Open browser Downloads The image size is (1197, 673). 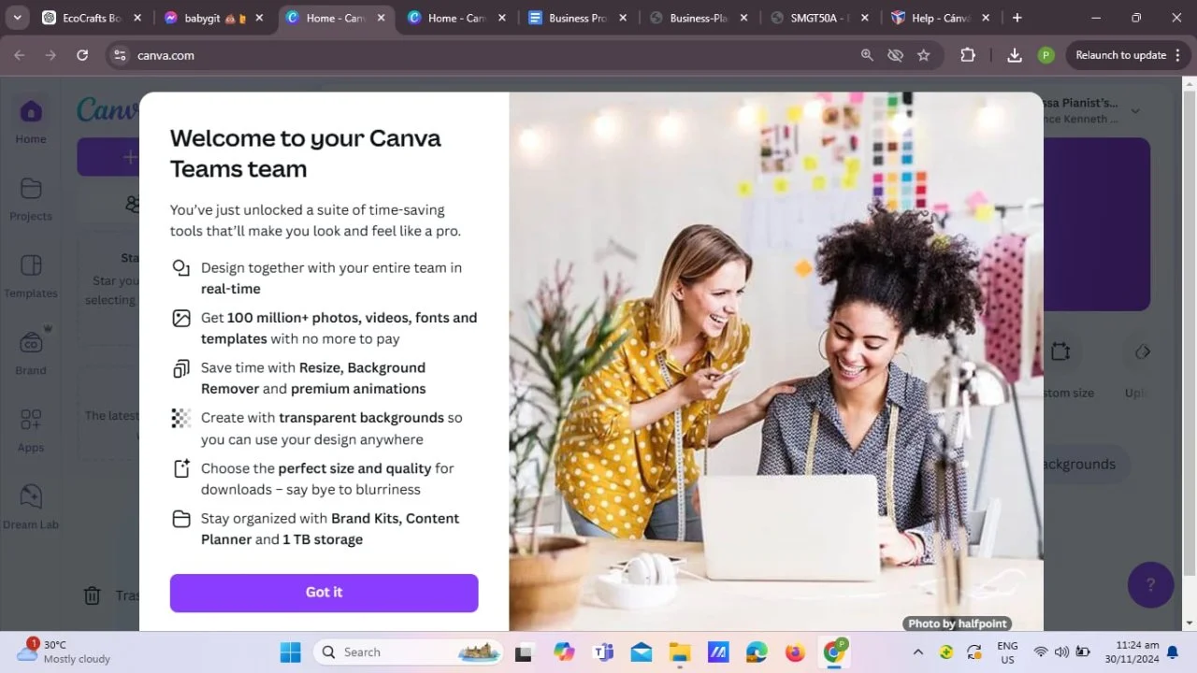[1015, 55]
